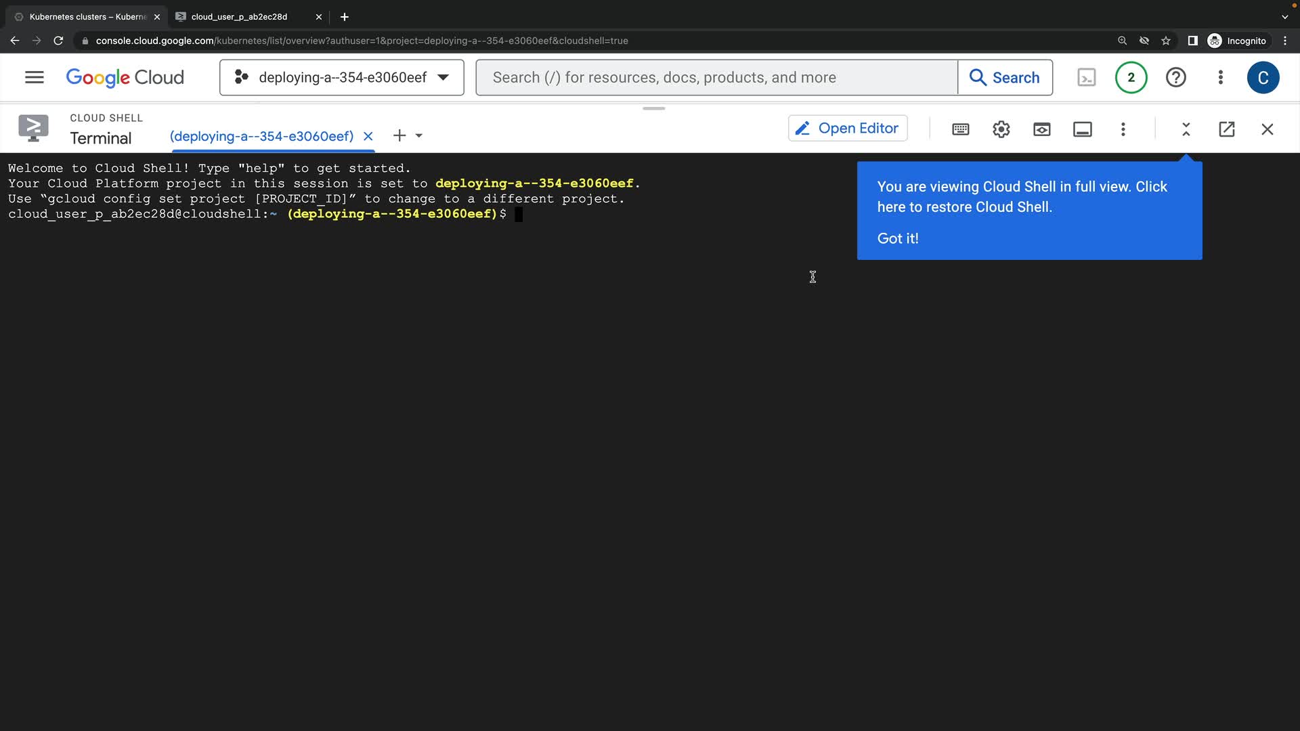
Task: Open Cloud Shell more options menu
Action: click(1123, 129)
